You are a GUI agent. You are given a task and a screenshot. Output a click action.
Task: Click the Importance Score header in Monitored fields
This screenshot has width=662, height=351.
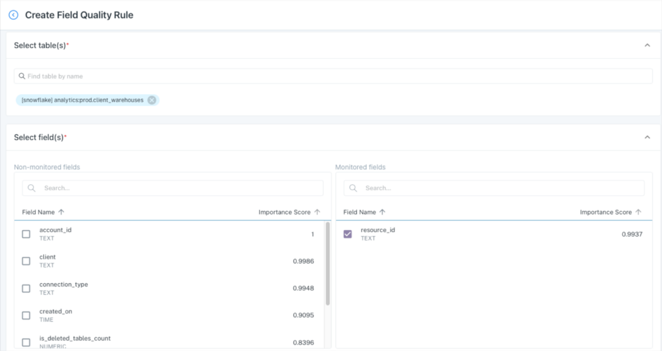606,212
